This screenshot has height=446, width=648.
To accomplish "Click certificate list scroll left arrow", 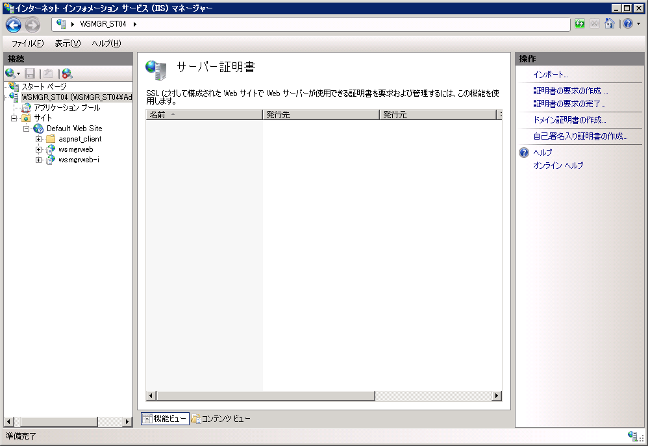I will pyautogui.click(x=151, y=396).
